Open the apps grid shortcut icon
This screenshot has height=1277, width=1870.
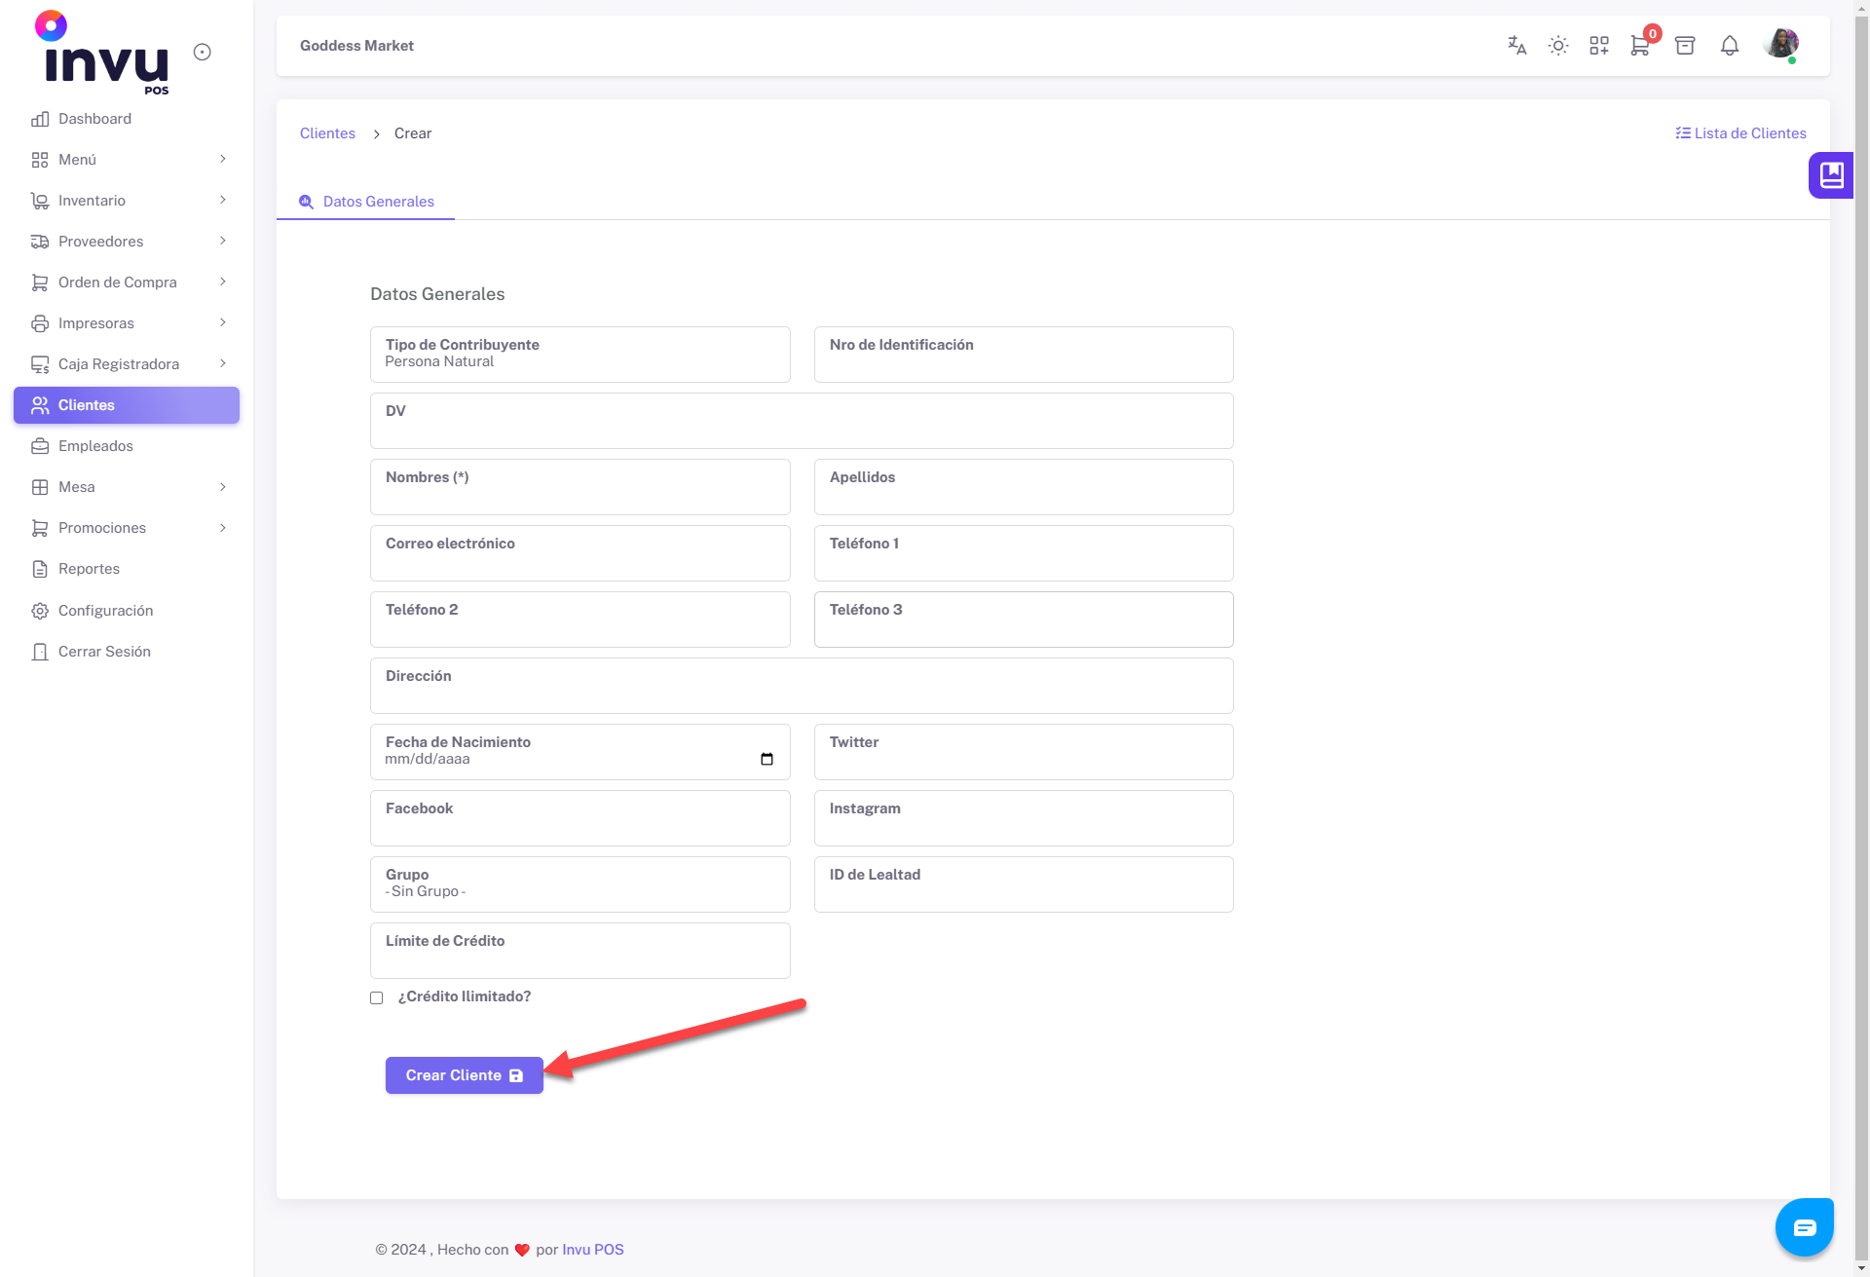tap(1599, 46)
